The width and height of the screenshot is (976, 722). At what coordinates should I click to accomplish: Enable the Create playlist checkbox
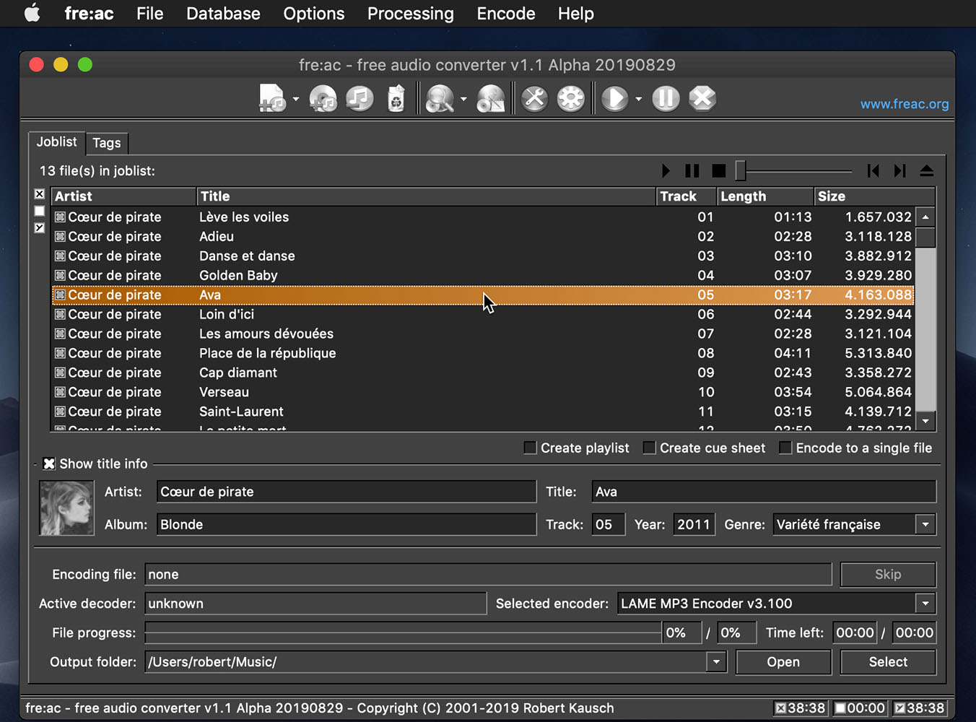530,448
